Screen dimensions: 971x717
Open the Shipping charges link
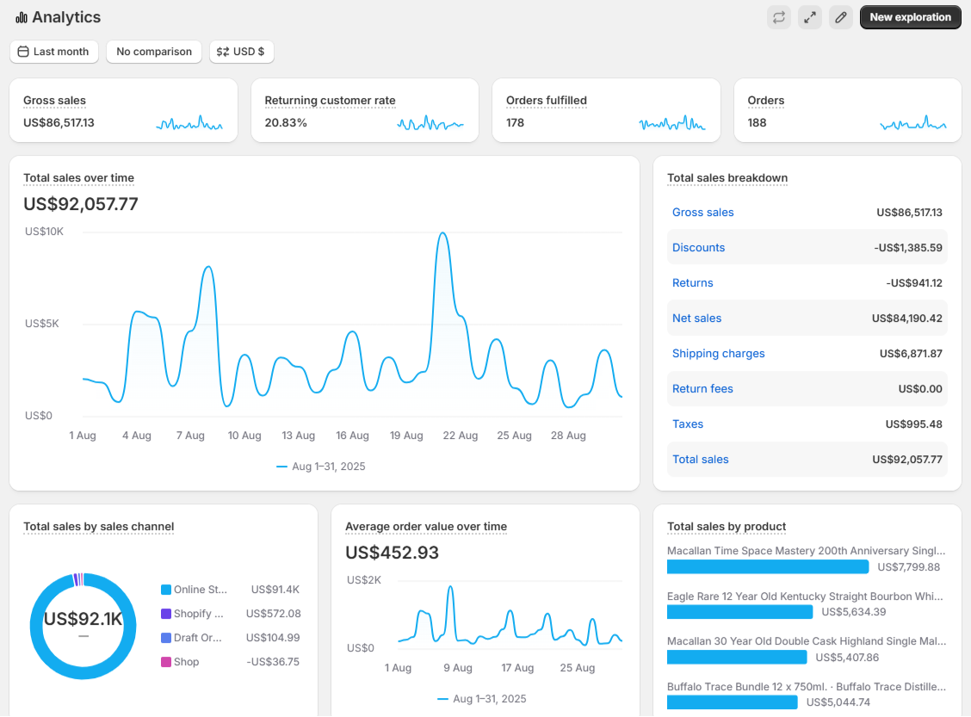coord(718,354)
